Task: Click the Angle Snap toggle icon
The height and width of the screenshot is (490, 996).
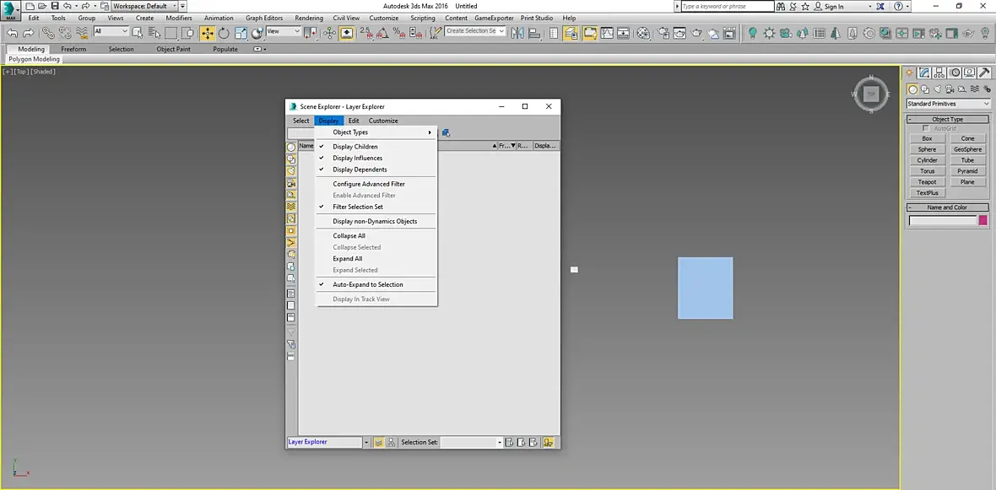Action: [x=382, y=33]
